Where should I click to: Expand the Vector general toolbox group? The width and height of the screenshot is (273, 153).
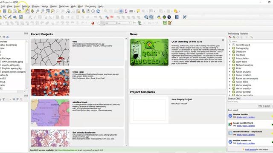tap(229, 92)
